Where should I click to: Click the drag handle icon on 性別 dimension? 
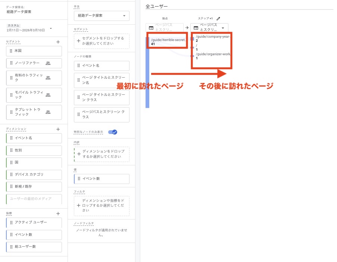[x=11, y=150]
